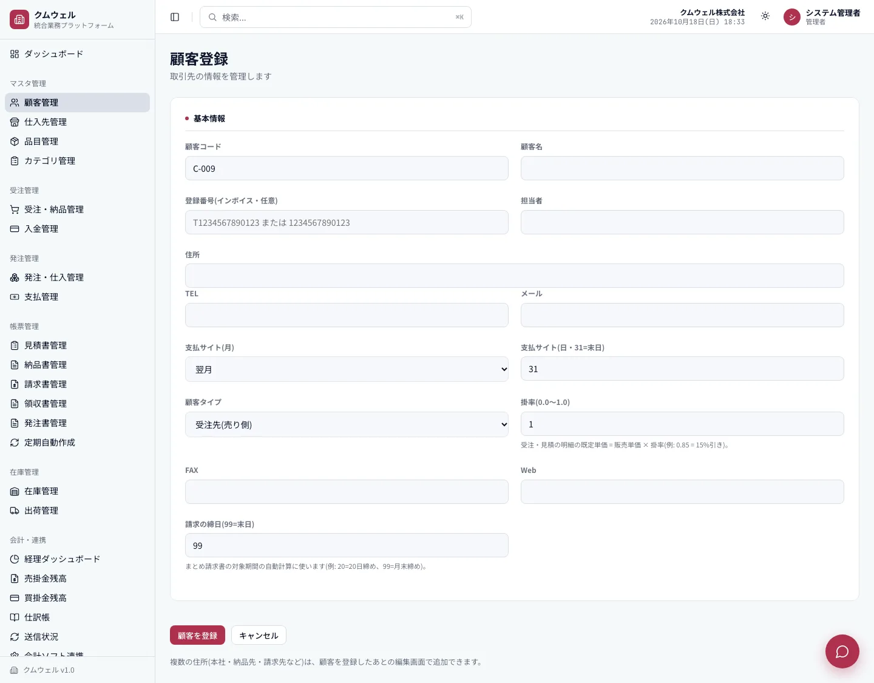Click the 品目管理 box icon
The image size is (874, 683).
[x=15, y=141]
